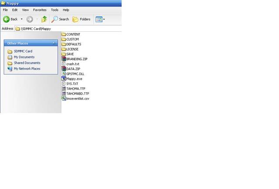Select DATA.ZIP archive icon
This screenshot has width=279, height=189.
(64, 69)
